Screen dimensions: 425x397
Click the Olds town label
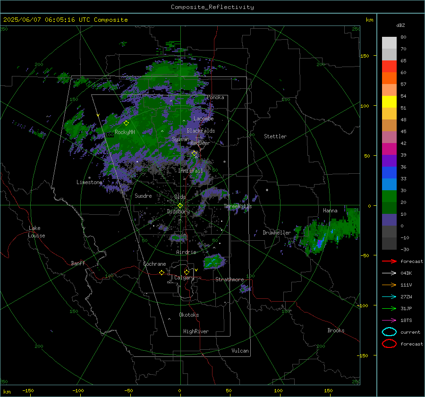point(180,197)
